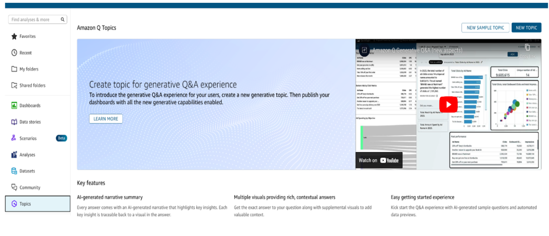Screen dimensions: 549x236
Task: Click 'Multiple visuals providing rich, contextual answers'
Action: pos(285,197)
